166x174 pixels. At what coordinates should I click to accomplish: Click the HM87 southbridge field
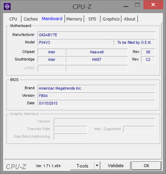(97, 59)
